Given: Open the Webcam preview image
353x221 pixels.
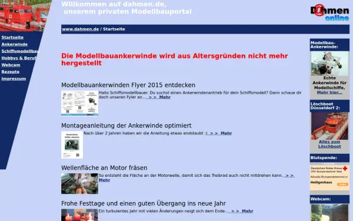Looking at the screenshot, I should click(329, 212).
